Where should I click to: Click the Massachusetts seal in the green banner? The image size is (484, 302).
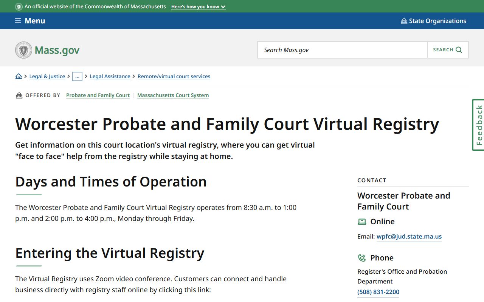pos(19,6)
